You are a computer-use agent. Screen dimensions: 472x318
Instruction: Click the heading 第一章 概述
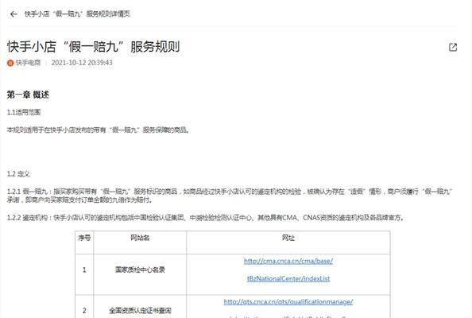click(28, 95)
